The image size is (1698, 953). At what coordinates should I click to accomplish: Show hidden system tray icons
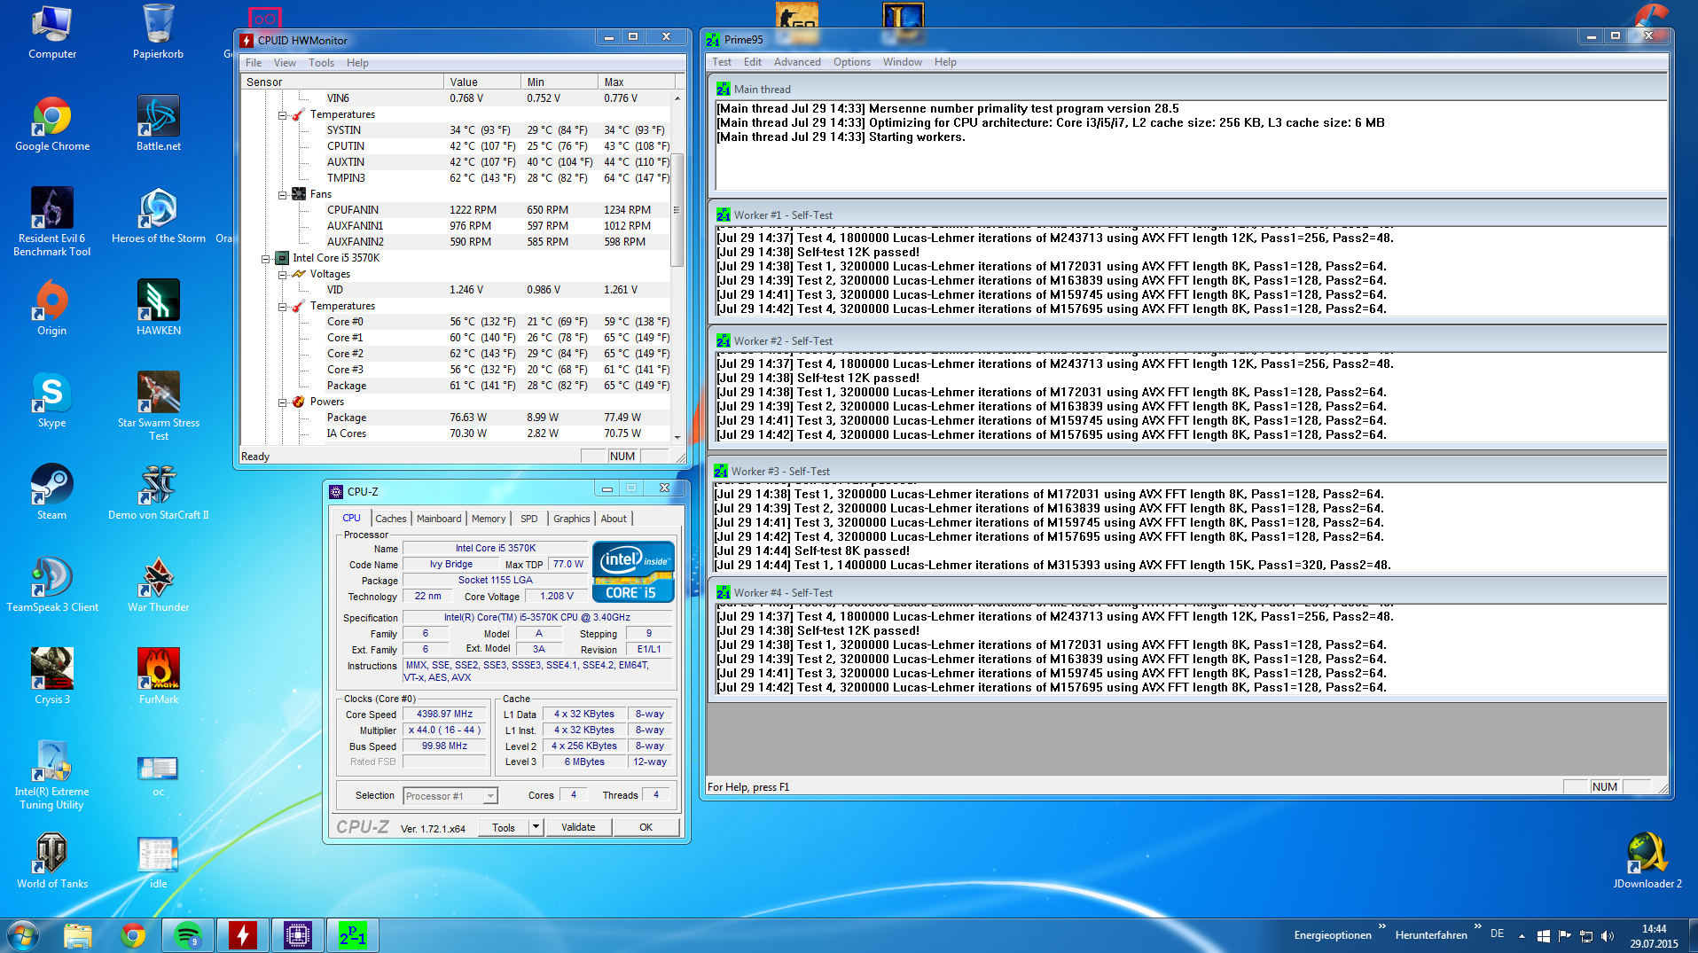pos(1522,936)
